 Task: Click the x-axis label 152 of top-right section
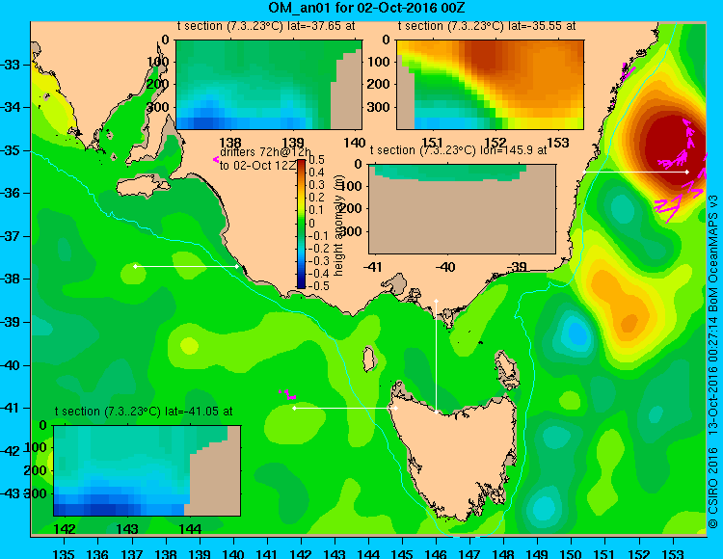click(x=495, y=143)
